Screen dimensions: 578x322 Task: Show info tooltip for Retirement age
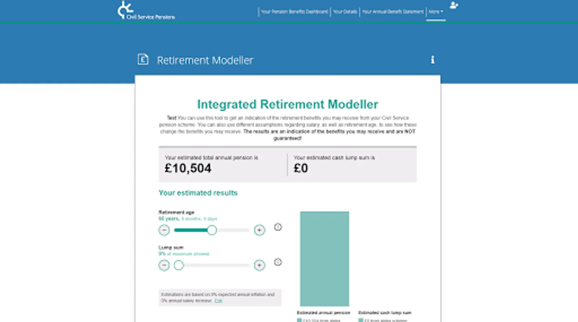pyautogui.click(x=278, y=227)
